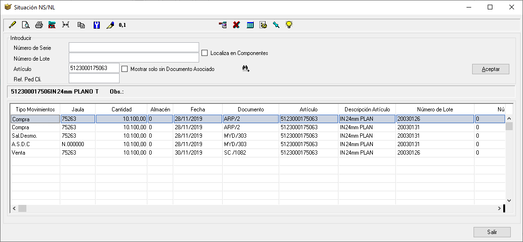Click lot 20030126 in the Venta row

pos(435,153)
